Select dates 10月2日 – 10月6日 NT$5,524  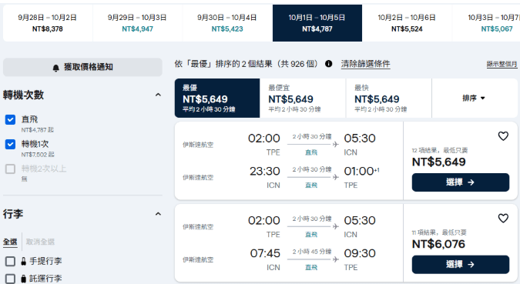point(407,23)
